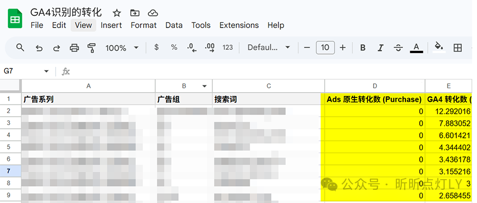Toggle bold formatting

(363, 48)
